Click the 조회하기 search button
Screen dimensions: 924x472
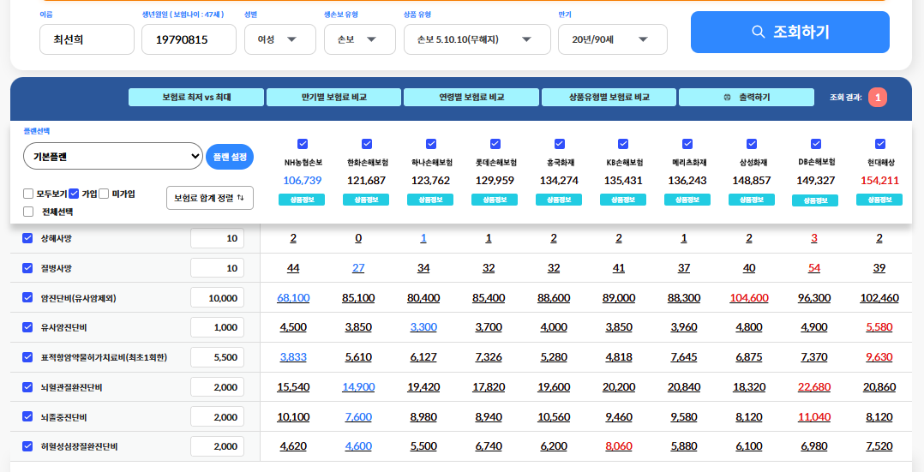click(789, 33)
